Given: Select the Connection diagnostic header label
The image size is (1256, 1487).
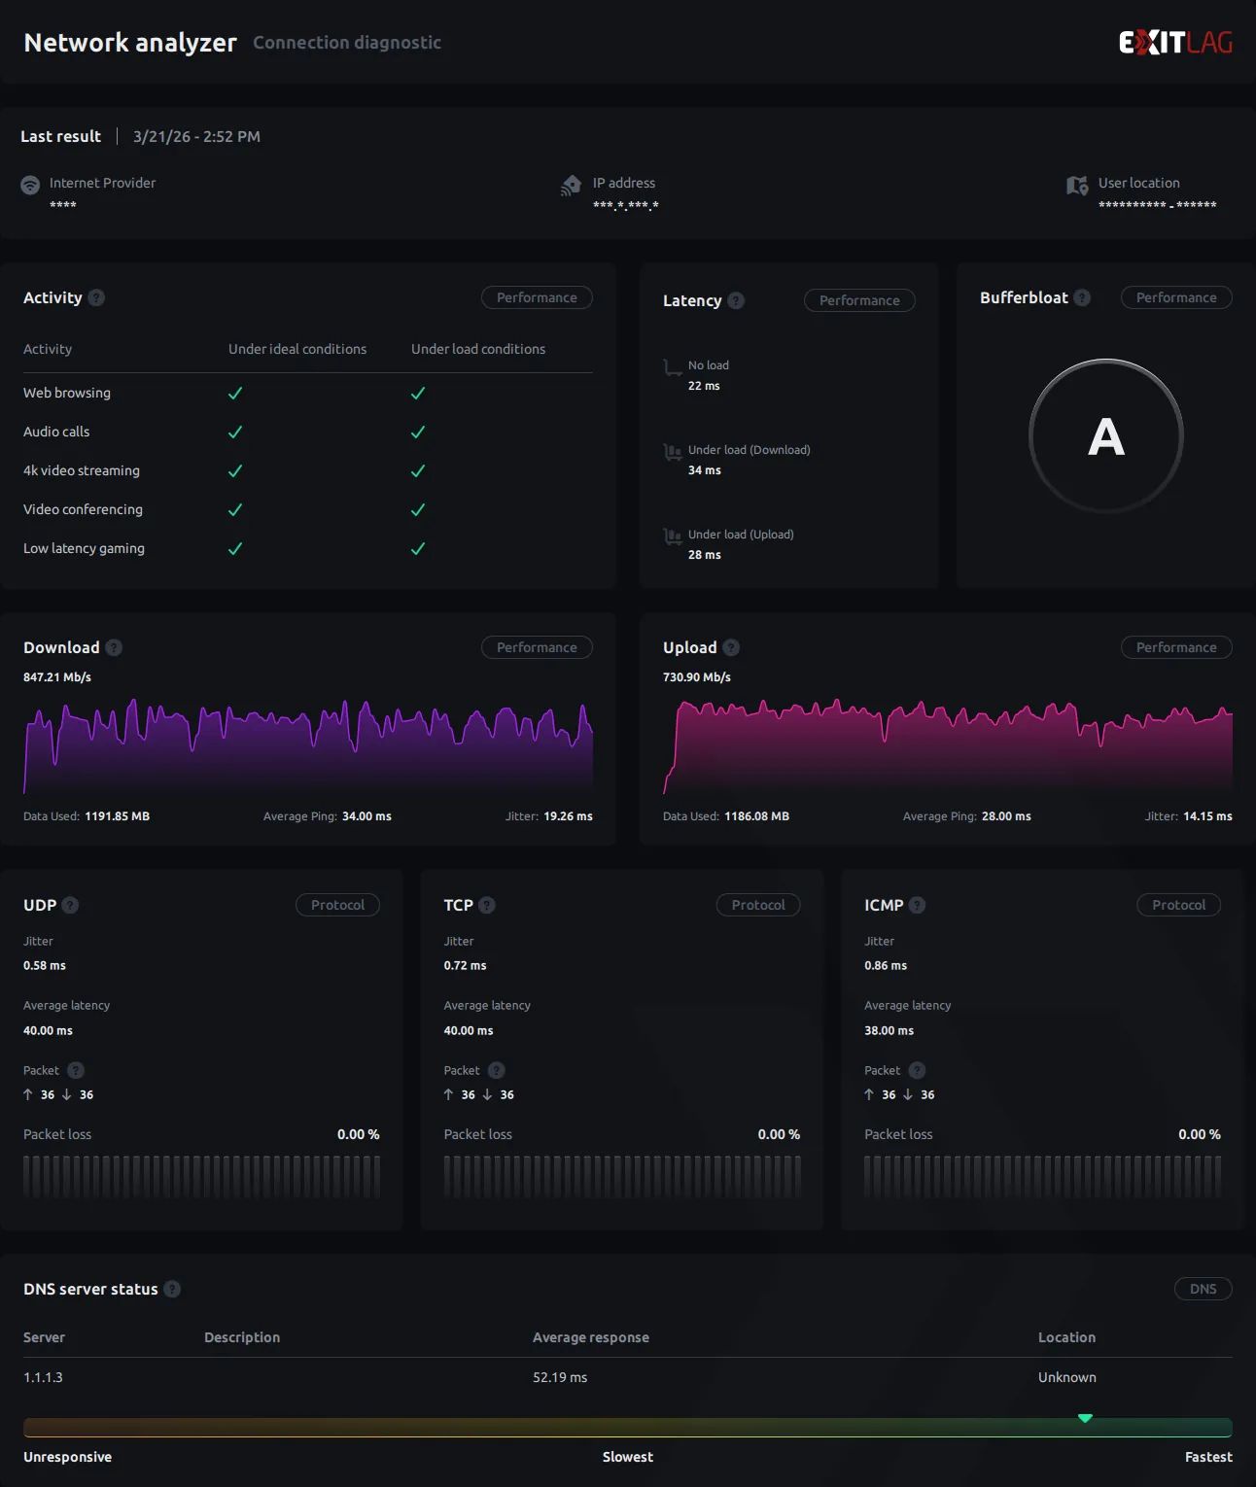Looking at the screenshot, I should tap(347, 43).
